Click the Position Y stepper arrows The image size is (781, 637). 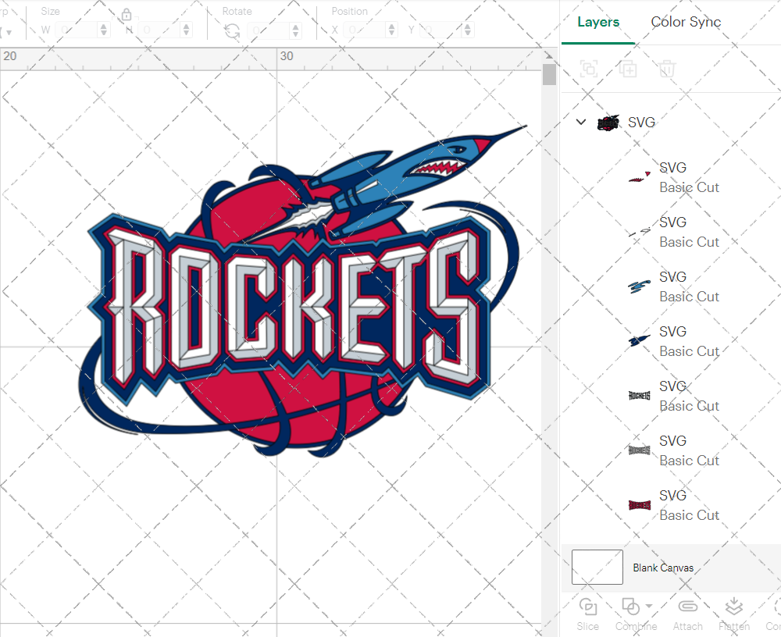(468, 30)
